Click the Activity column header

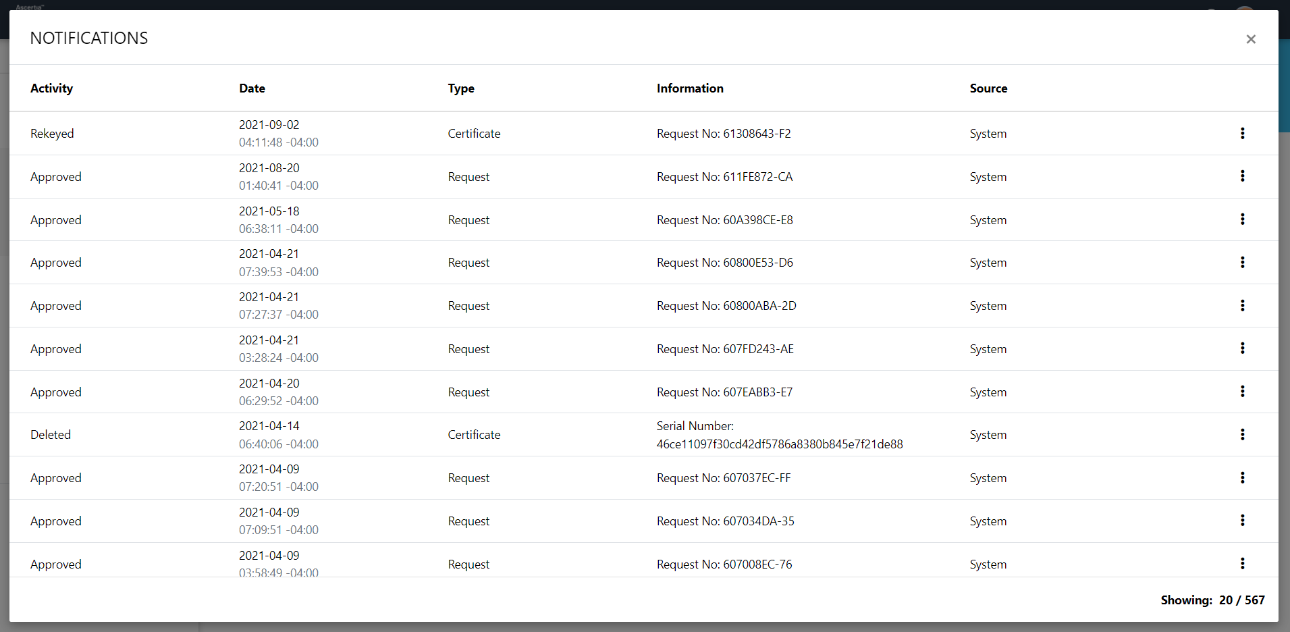51,88
